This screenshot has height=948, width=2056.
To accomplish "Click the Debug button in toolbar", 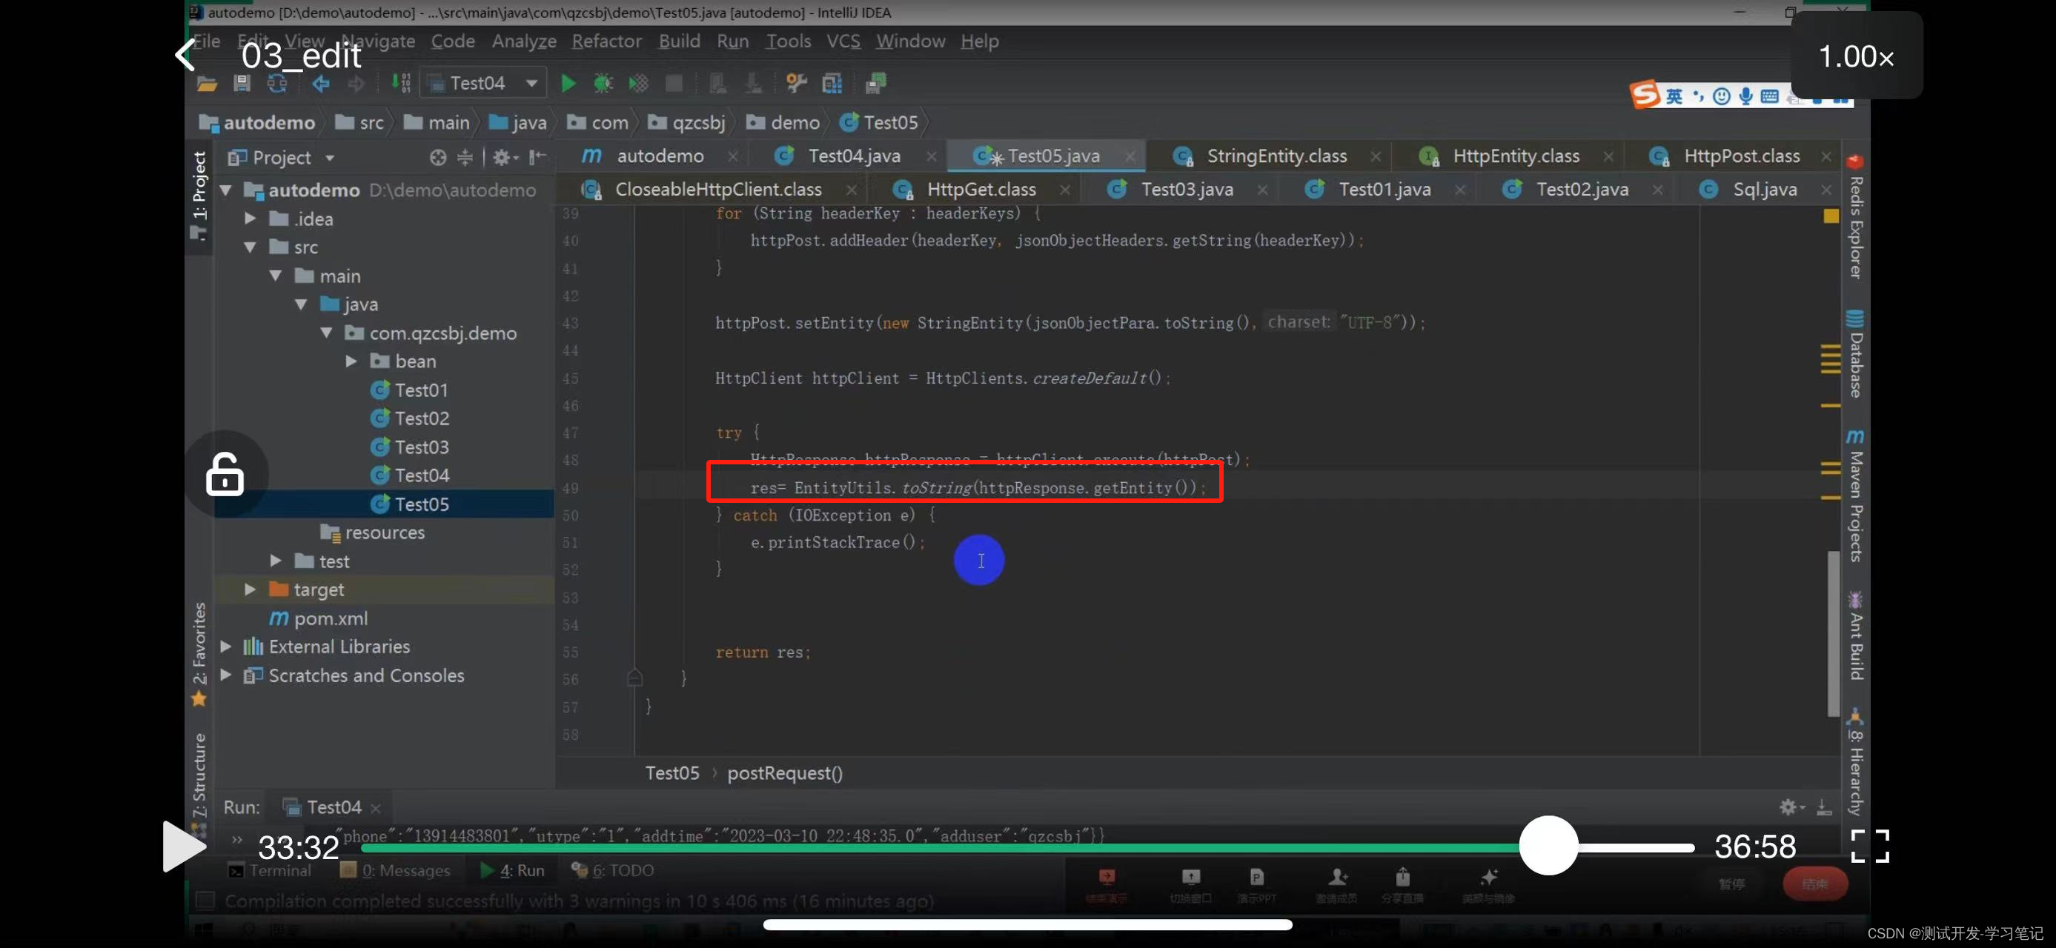I will pos(602,84).
